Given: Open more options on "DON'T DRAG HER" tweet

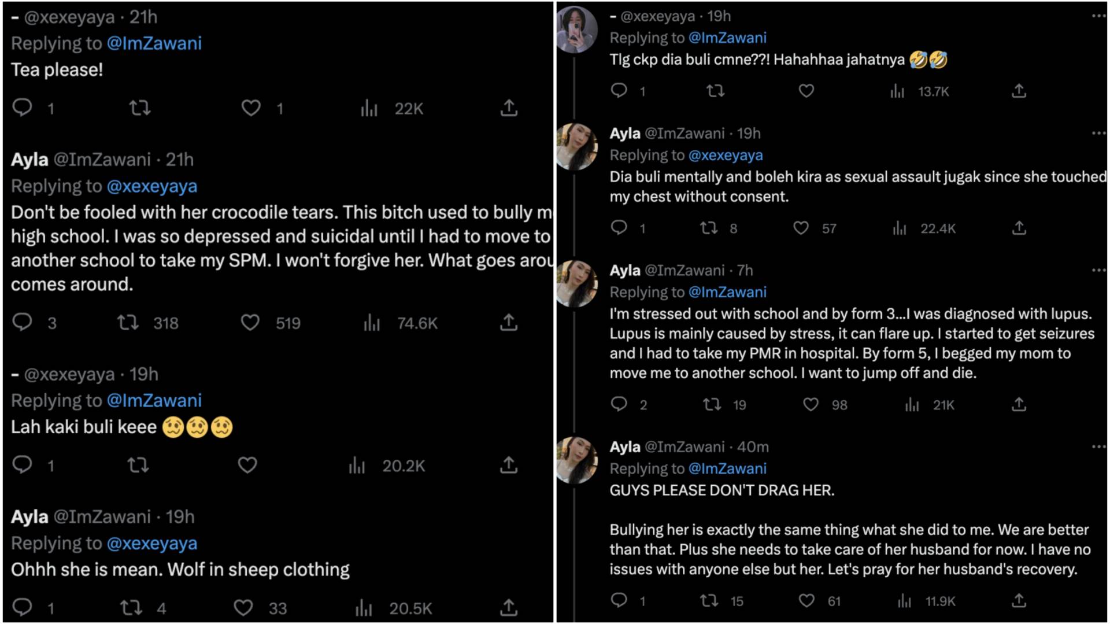Looking at the screenshot, I should tap(1098, 446).
